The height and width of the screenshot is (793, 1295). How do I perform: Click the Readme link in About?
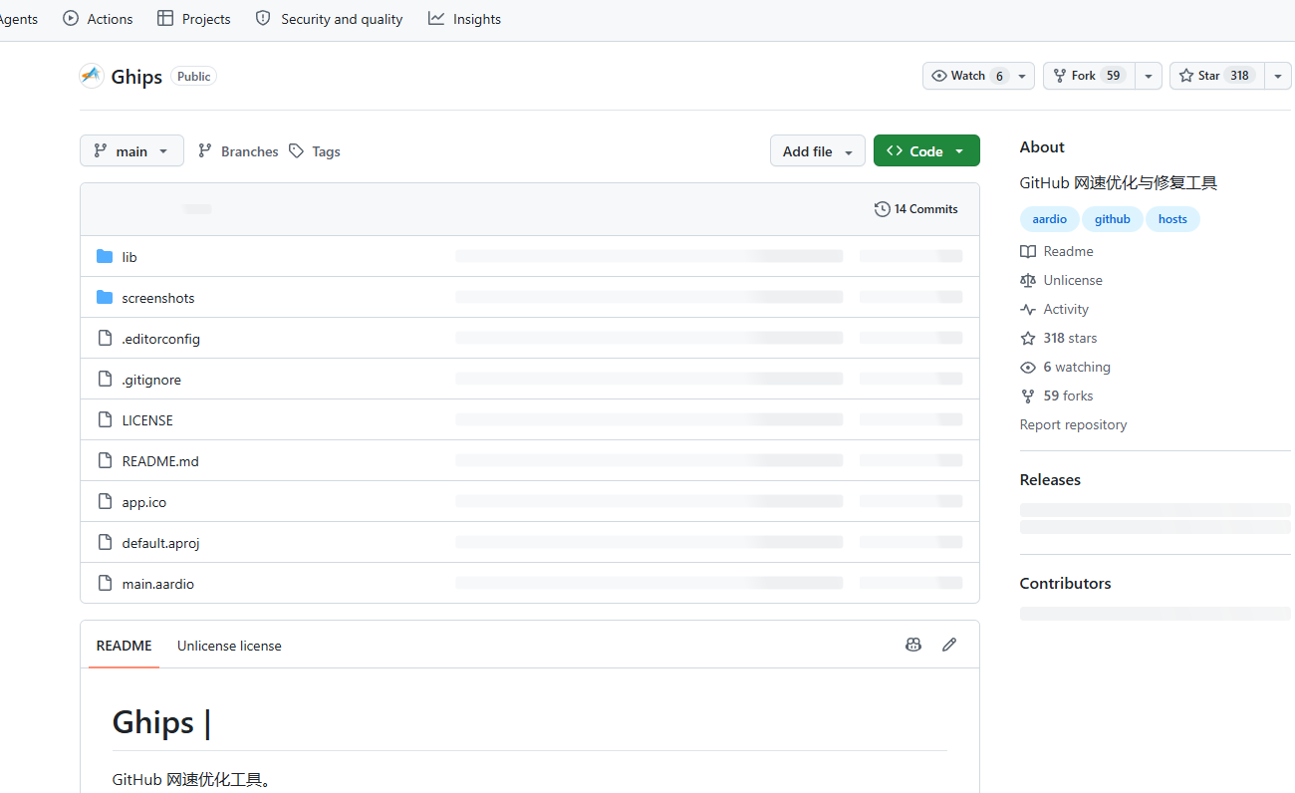[1068, 252]
